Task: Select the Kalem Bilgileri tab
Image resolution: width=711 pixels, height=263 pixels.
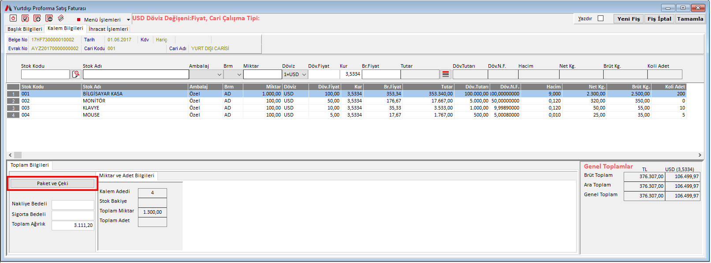Action: (65, 28)
